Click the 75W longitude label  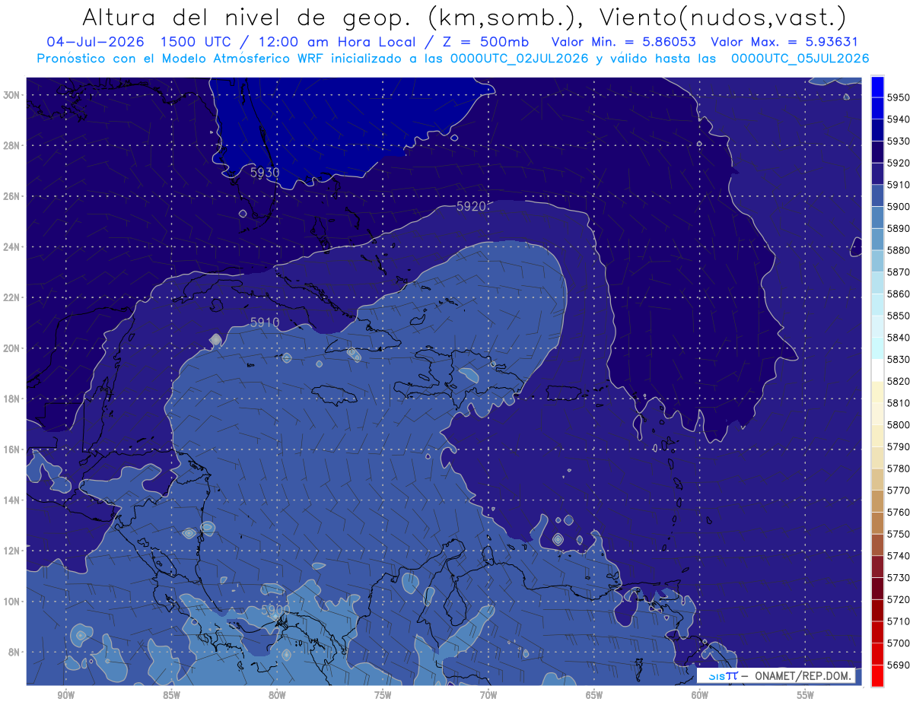point(383,696)
